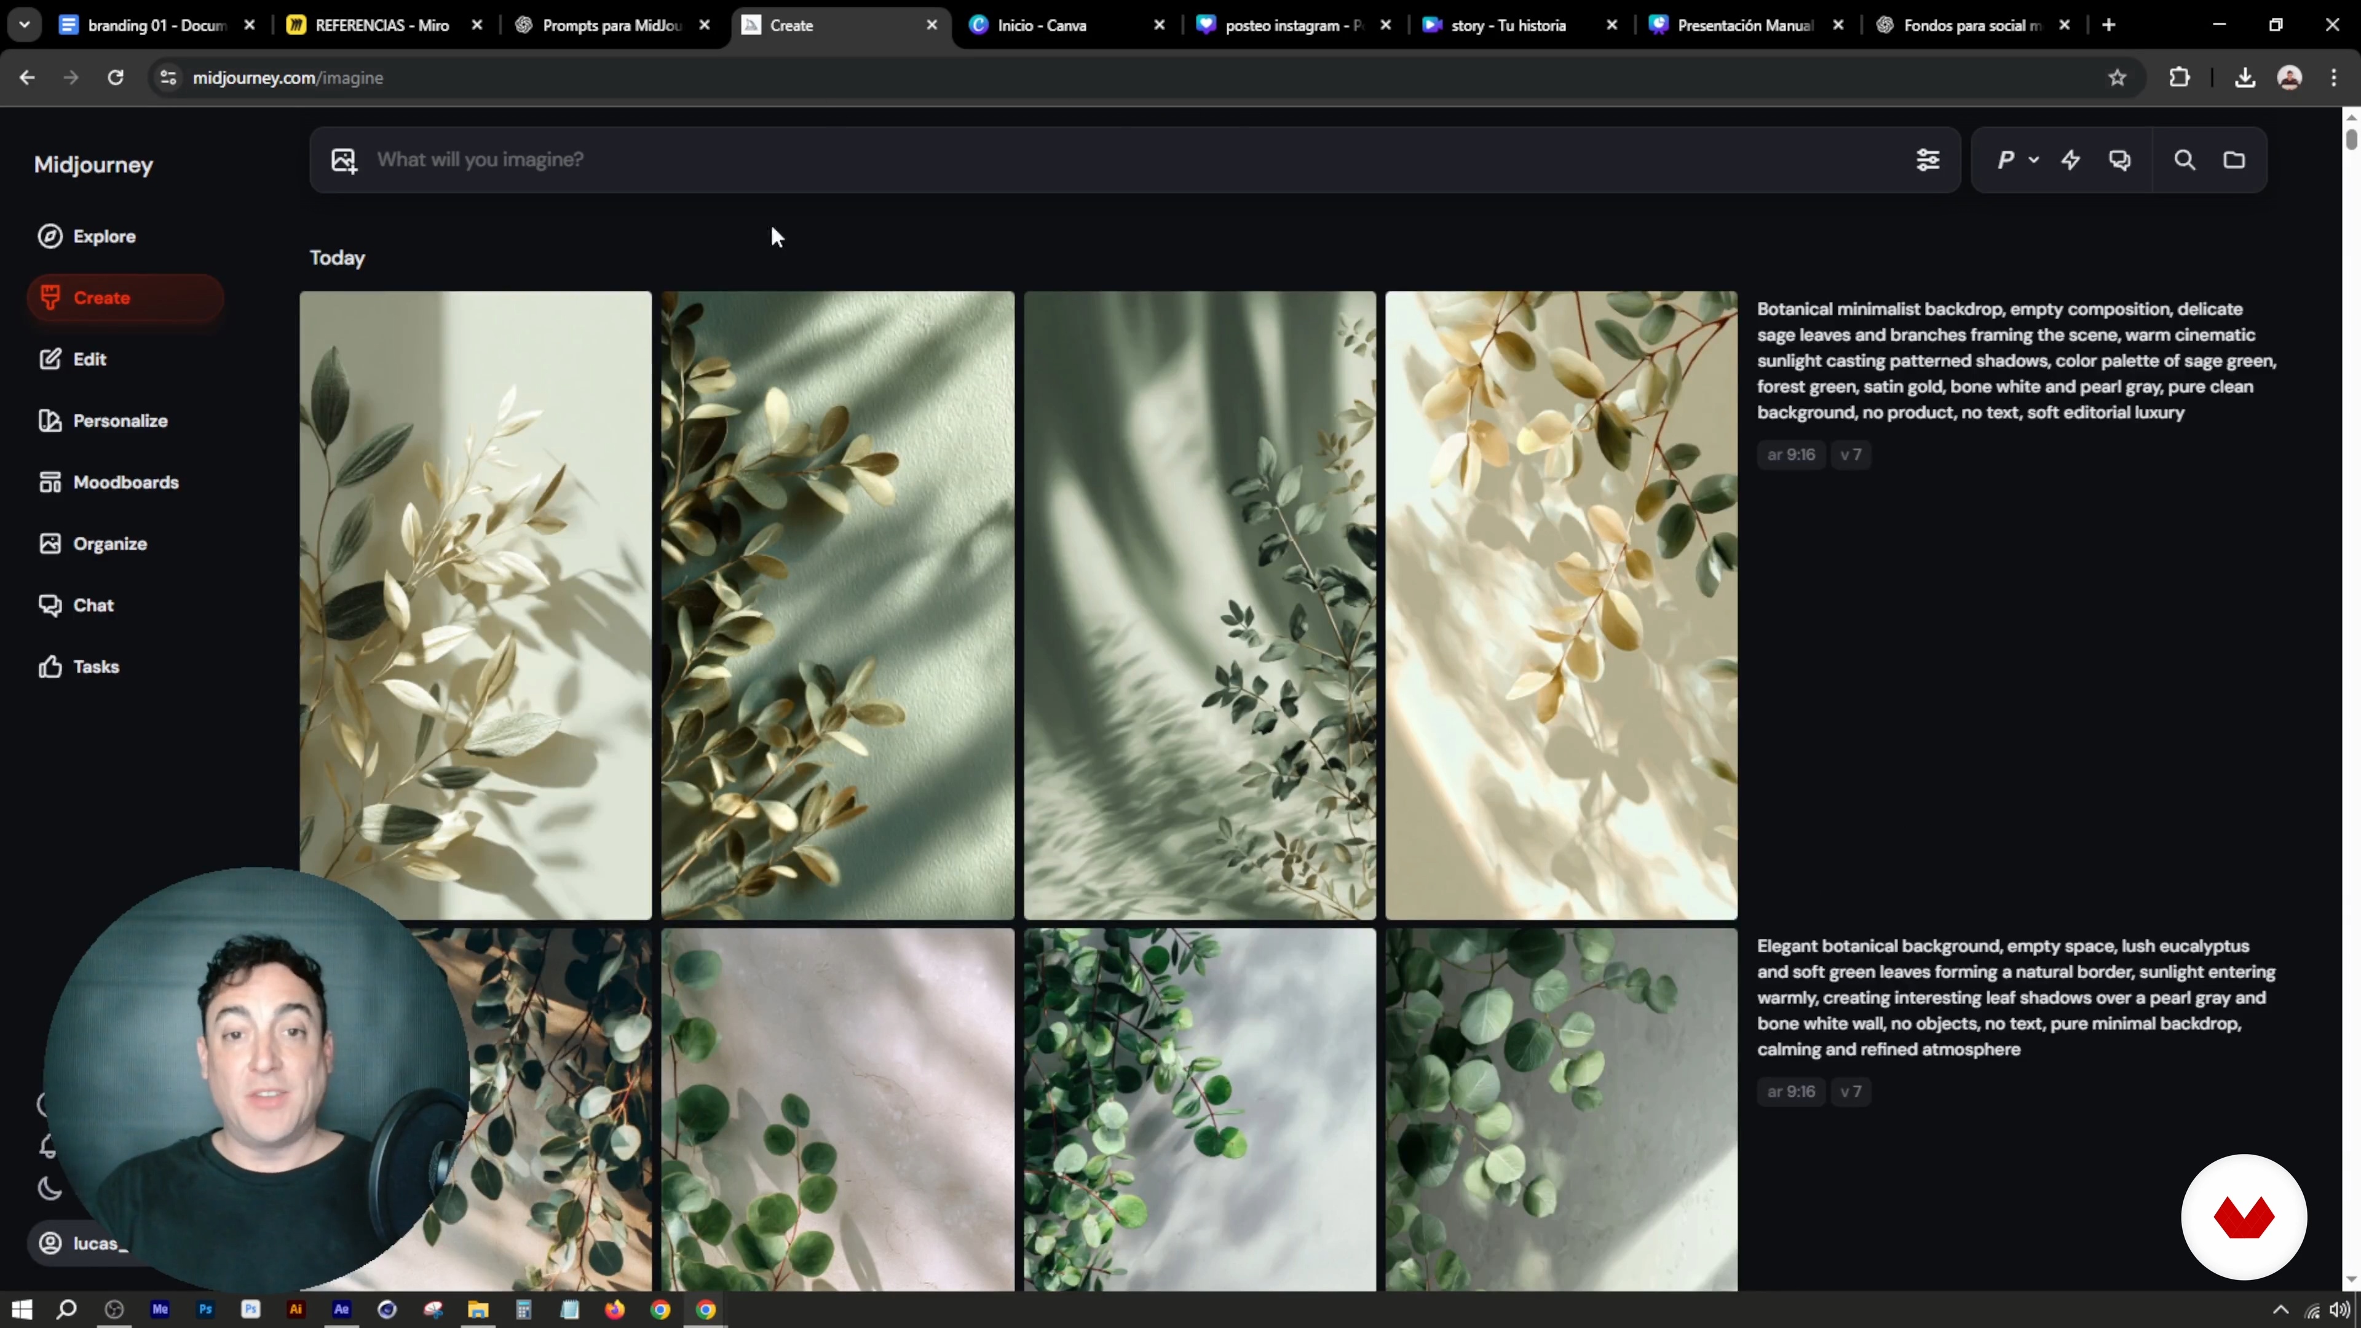
Task: Switch to the 'posteo instagram' browser tab
Action: tap(1292, 26)
